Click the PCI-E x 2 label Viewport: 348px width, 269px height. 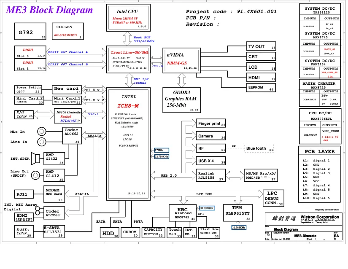(x=94, y=100)
